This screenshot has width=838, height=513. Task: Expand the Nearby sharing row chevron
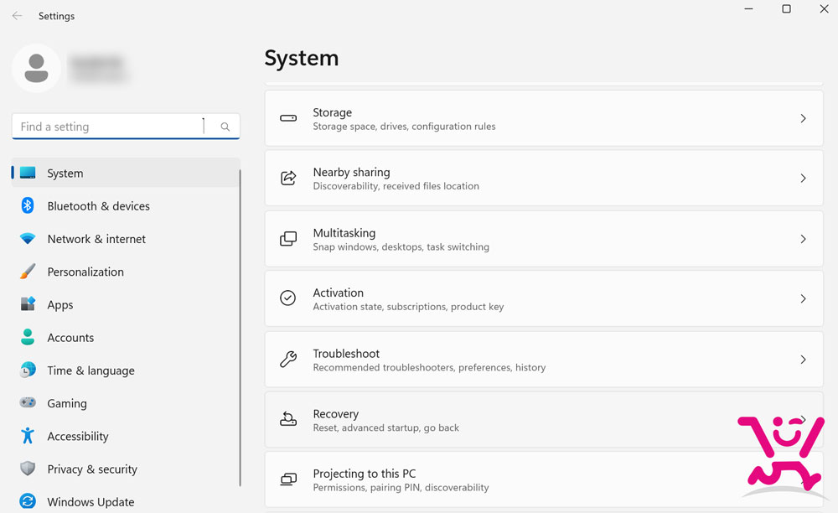pyautogui.click(x=803, y=178)
